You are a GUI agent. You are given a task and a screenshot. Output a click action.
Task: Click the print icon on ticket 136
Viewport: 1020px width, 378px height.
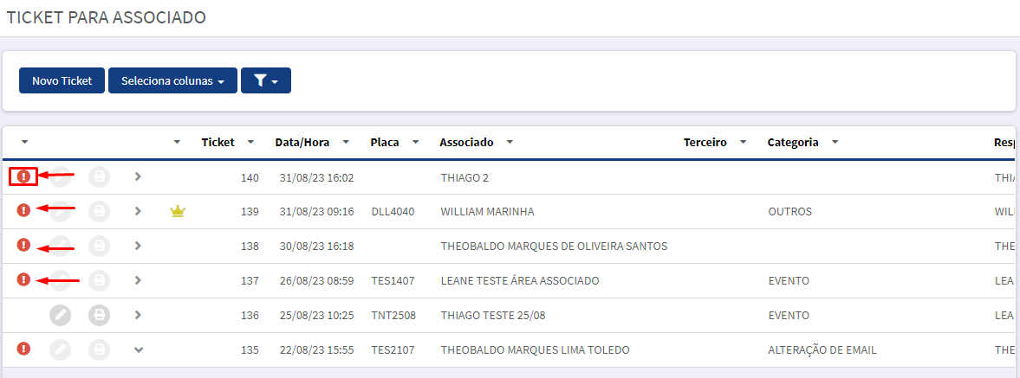coord(99,315)
